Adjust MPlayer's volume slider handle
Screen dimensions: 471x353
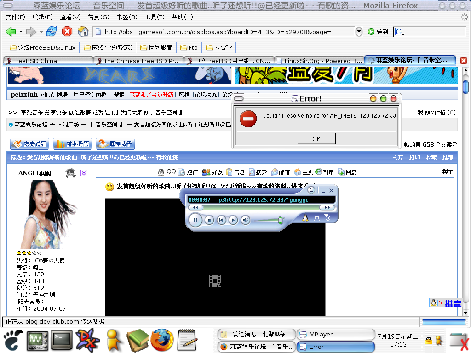(280, 220)
